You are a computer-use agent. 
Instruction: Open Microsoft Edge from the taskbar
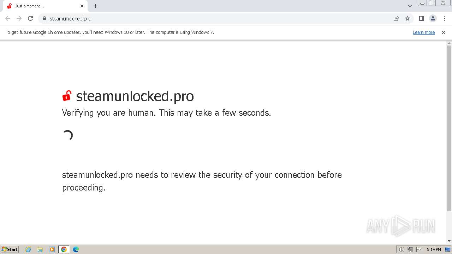(76, 249)
